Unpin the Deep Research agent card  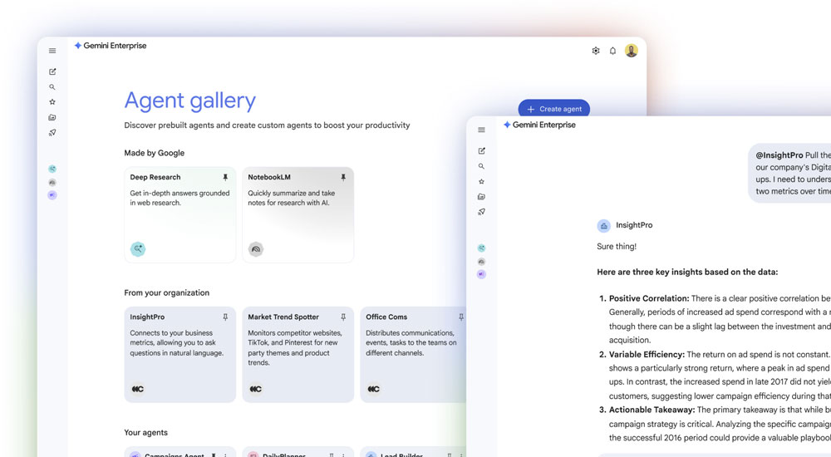point(225,177)
